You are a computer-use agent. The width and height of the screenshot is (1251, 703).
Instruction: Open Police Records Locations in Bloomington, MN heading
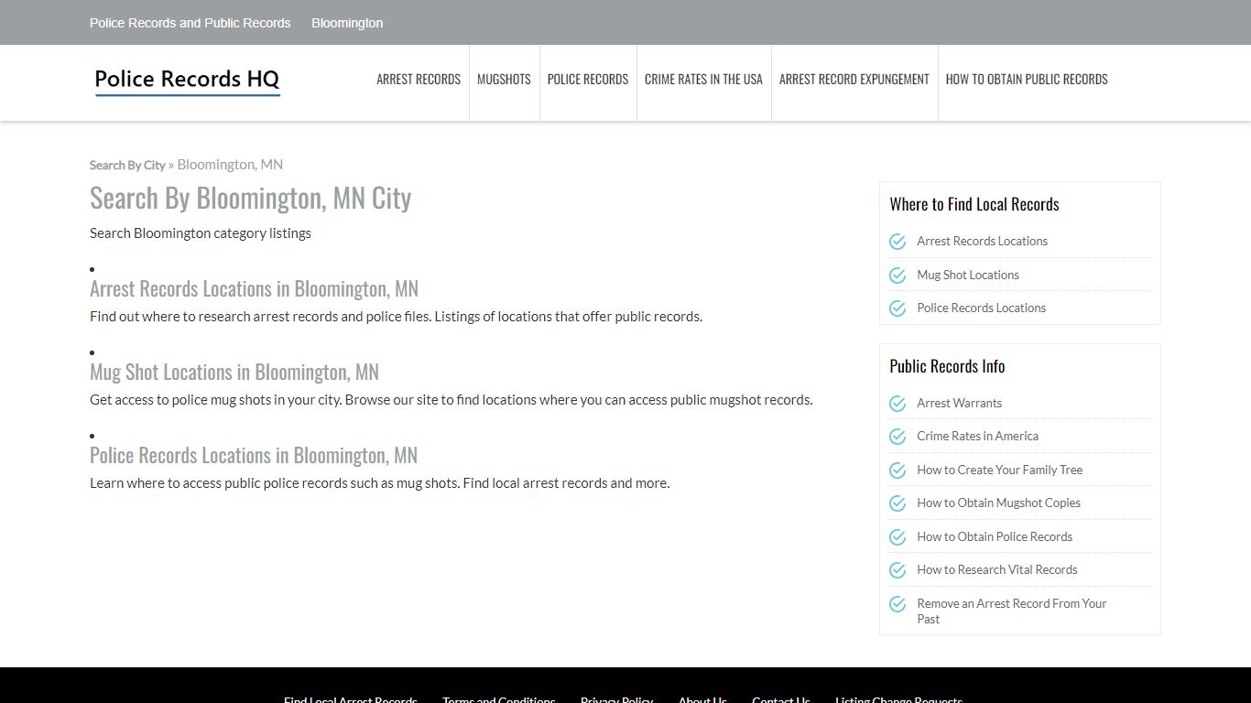point(254,456)
